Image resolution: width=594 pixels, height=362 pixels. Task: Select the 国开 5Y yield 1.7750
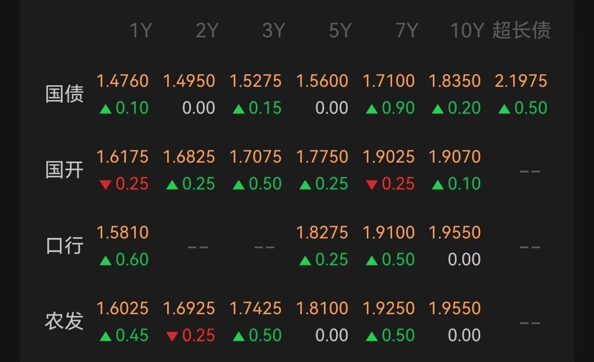coord(322,157)
